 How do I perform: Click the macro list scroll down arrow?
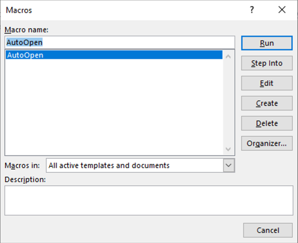(228, 149)
